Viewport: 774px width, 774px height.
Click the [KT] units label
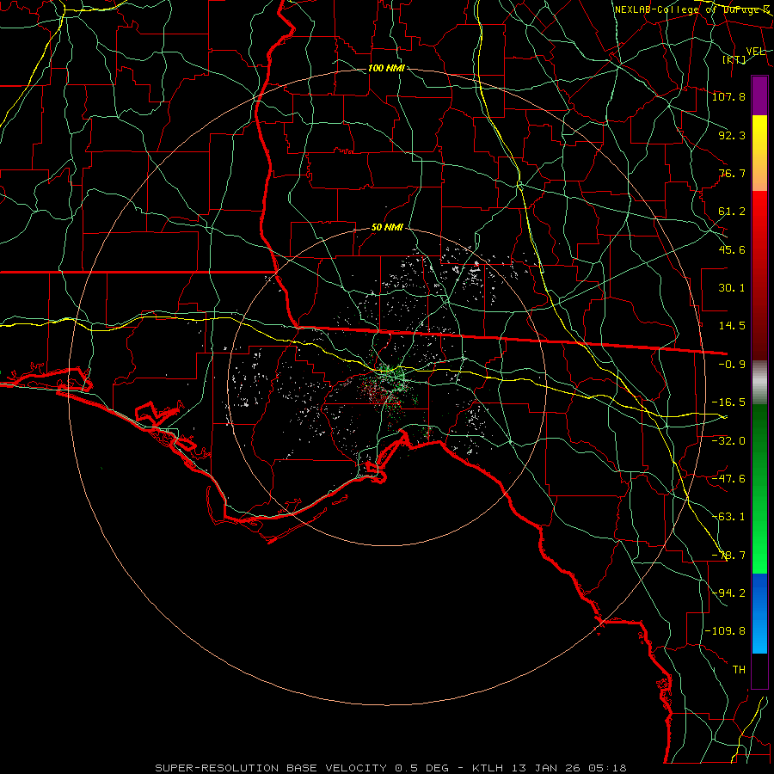734,59
